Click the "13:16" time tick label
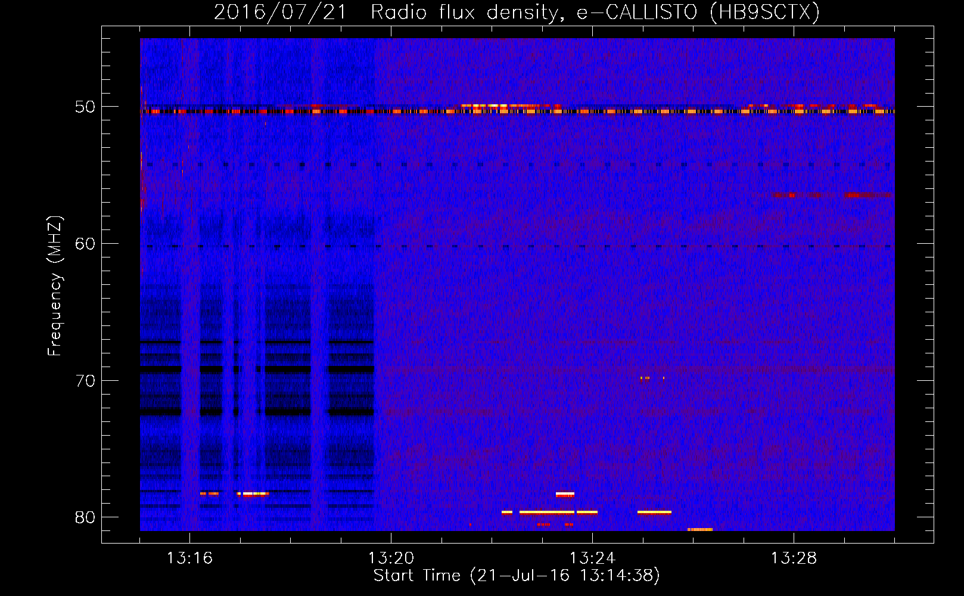The width and height of the screenshot is (964, 596). [189, 558]
